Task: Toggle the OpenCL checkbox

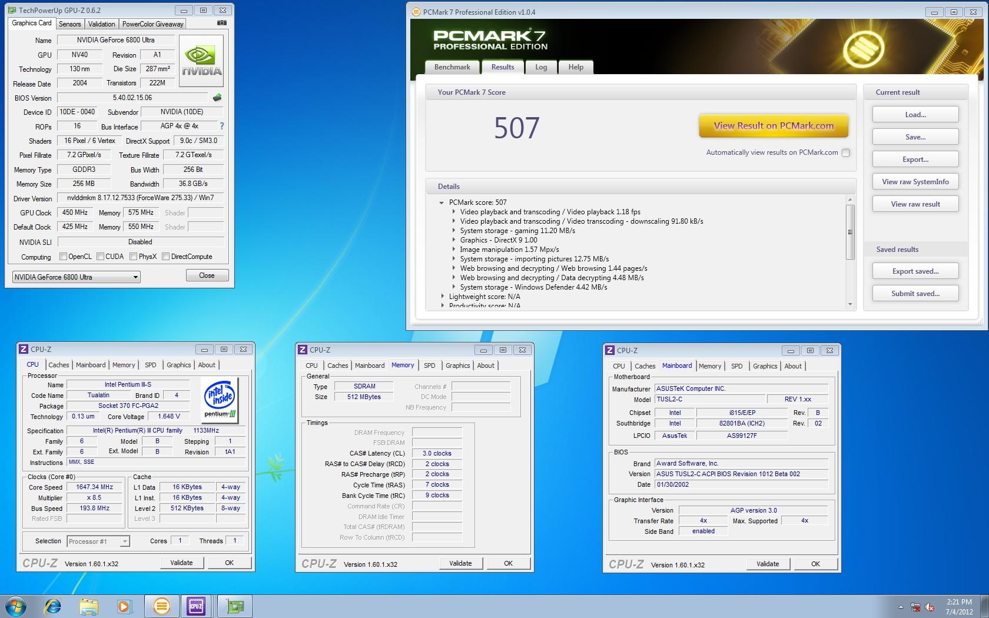Action: coord(63,257)
